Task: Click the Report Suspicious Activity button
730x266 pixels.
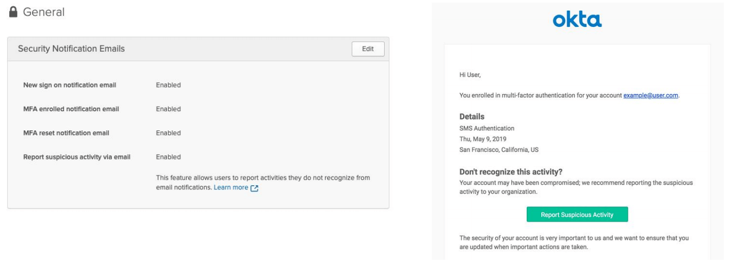Action: (x=577, y=215)
